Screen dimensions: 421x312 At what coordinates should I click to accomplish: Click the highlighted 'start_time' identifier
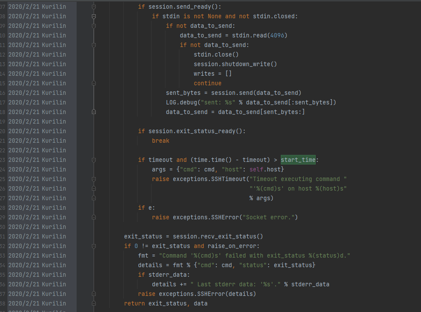click(x=298, y=160)
